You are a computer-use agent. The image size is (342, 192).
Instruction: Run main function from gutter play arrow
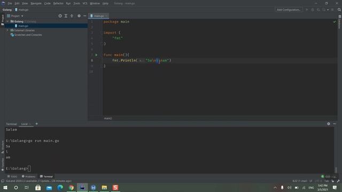(x=96, y=55)
